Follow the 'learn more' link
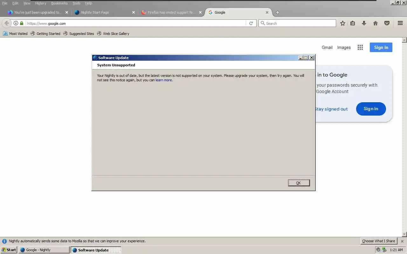This screenshot has width=407, height=254. [x=163, y=80]
